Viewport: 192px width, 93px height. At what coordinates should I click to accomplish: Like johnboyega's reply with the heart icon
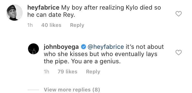coord(179,52)
